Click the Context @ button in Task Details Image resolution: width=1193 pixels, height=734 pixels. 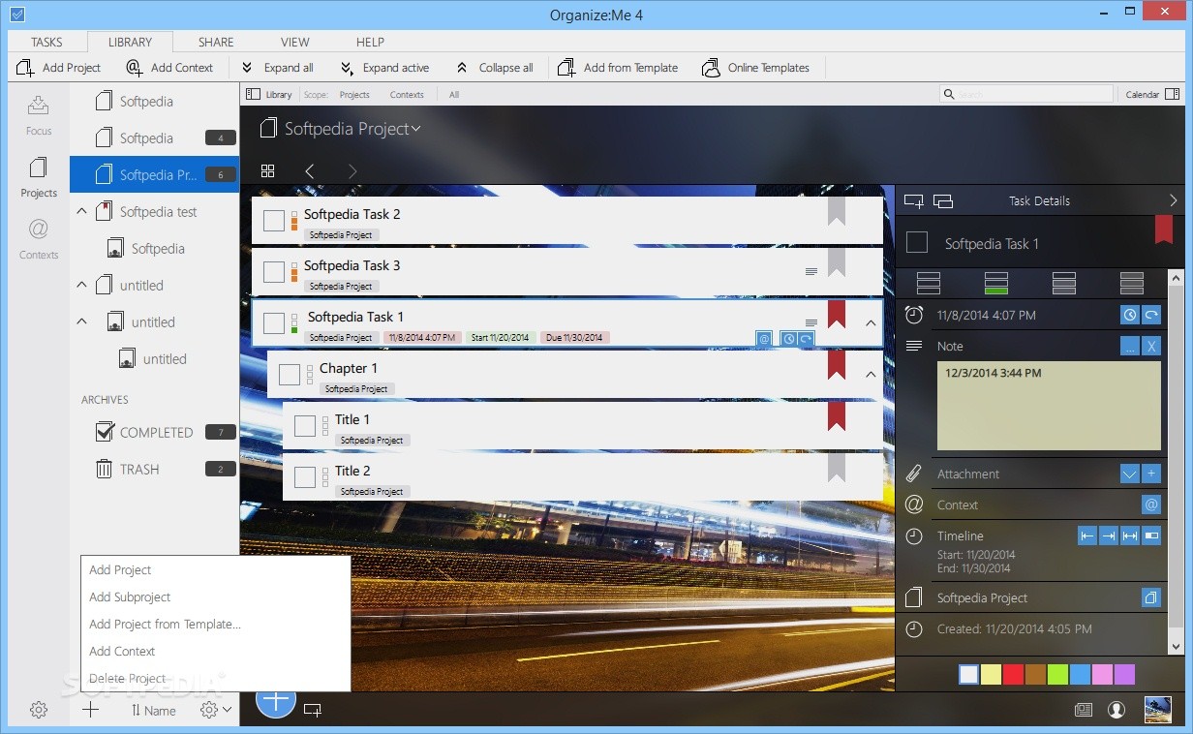1150,505
